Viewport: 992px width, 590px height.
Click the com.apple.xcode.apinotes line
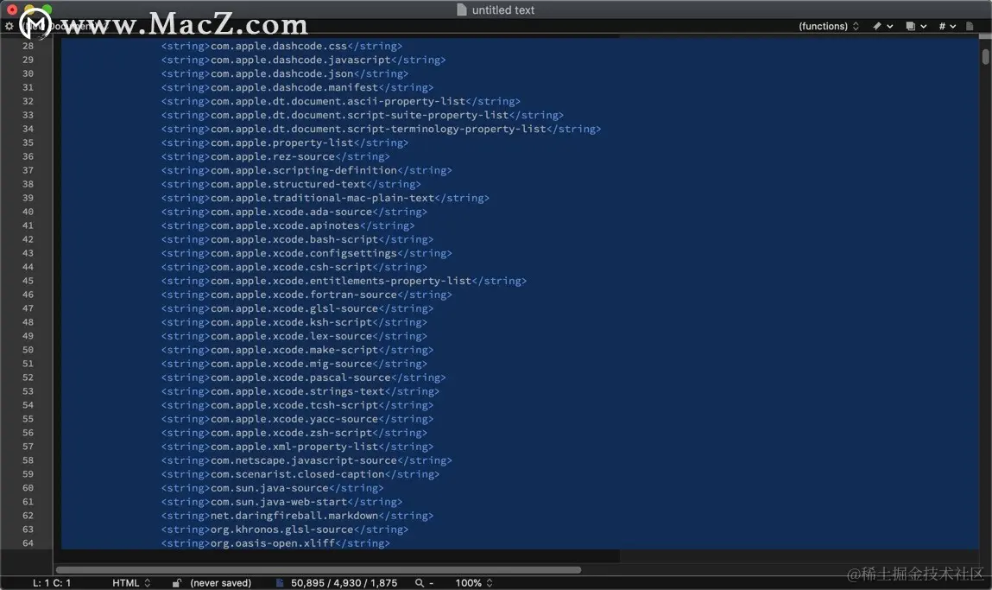click(287, 225)
